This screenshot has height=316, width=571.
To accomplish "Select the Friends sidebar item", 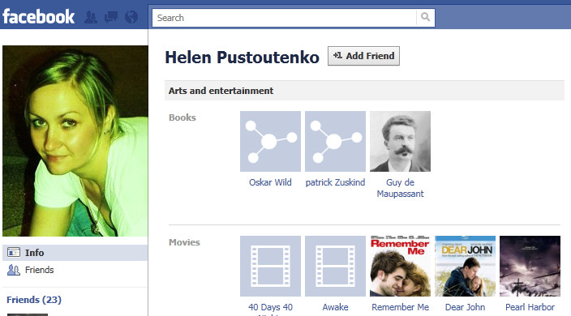I will (x=75, y=270).
